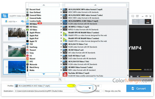Click the YouTube 4K Video format icon

coord(65,74)
